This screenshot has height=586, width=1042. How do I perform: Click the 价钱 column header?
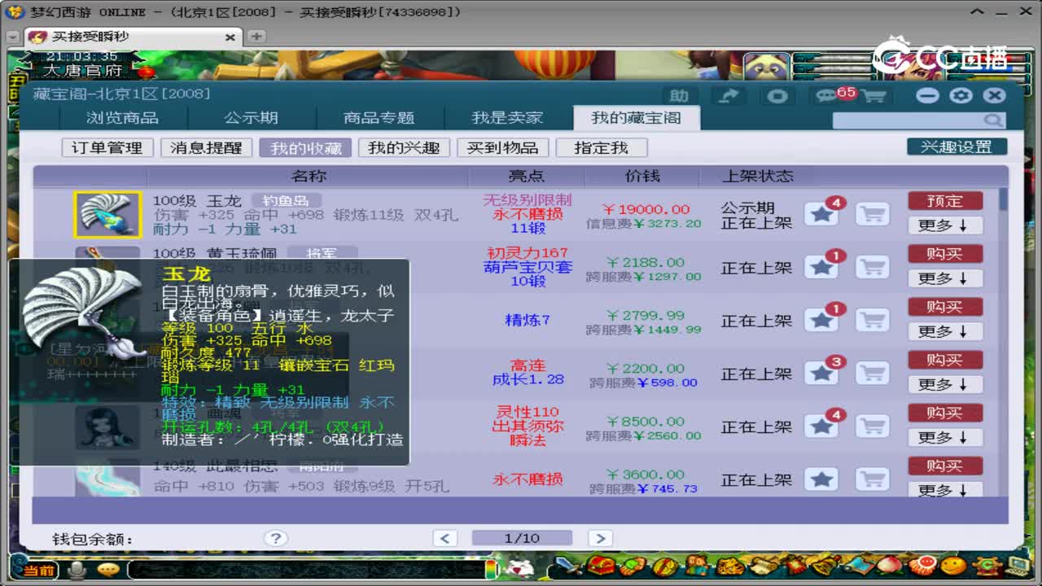coord(642,176)
